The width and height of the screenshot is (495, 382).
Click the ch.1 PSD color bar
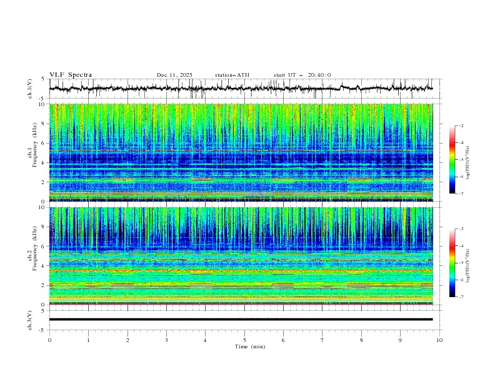452,160
